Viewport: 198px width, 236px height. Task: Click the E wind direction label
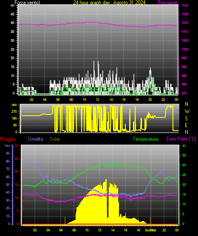click(186, 125)
